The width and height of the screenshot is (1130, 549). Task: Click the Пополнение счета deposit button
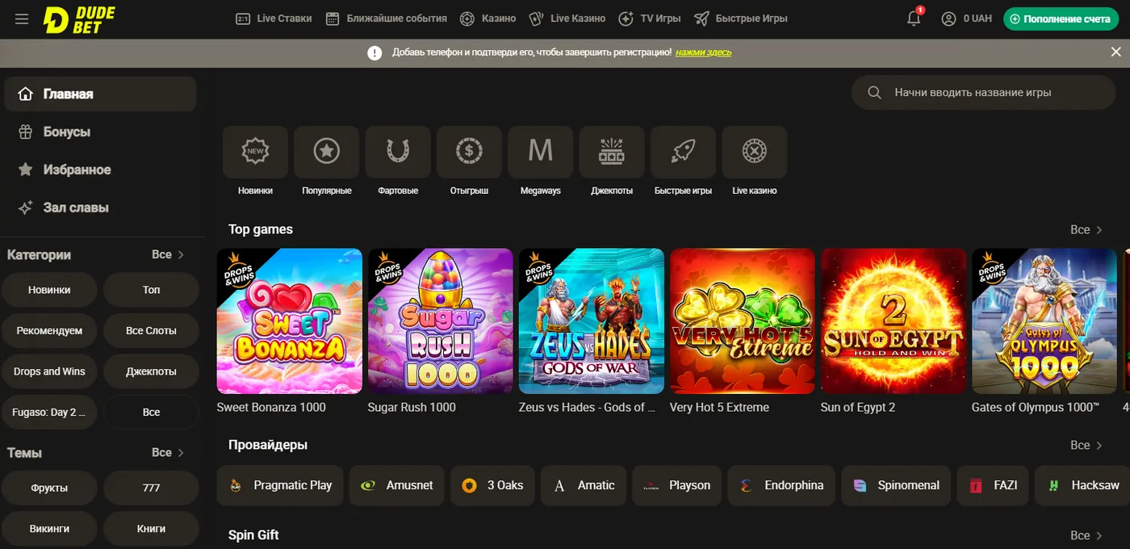[1060, 19]
